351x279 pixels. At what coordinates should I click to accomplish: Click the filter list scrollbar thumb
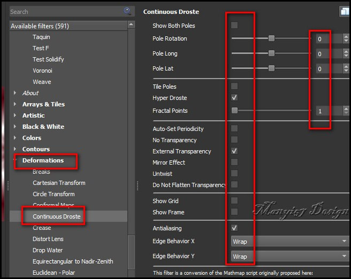pyautogui.click(x=132, y=252)
